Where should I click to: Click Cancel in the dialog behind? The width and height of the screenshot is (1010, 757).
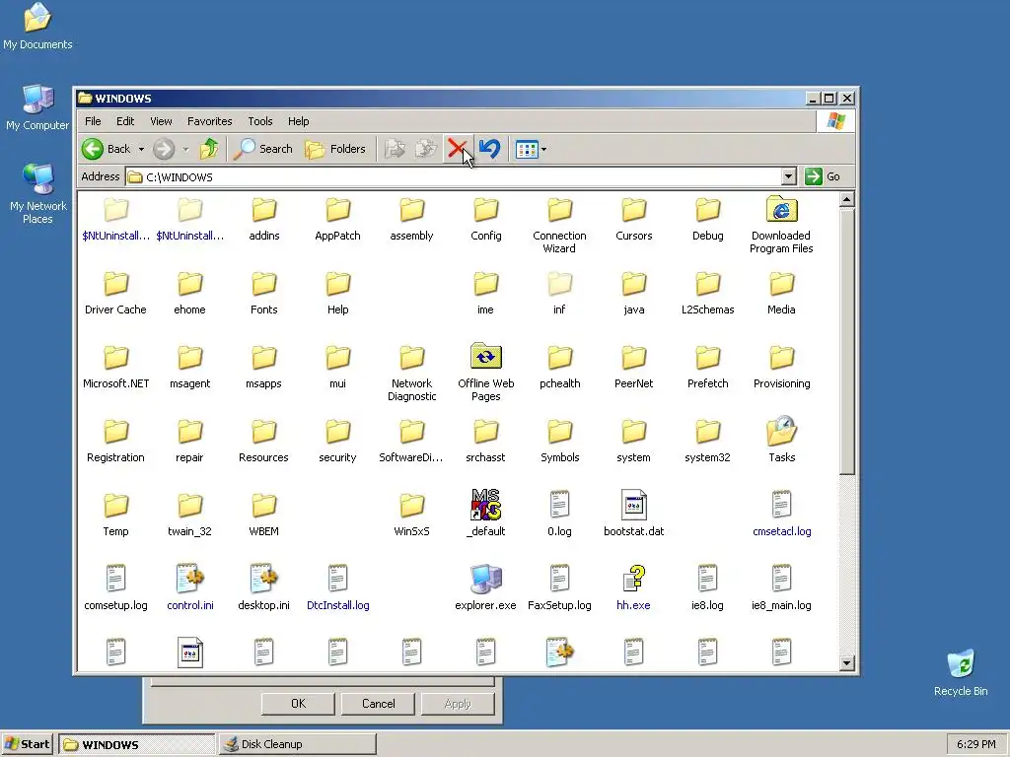(378, 704)
